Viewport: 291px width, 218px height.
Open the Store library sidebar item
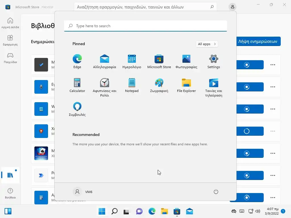tap(10, 175)
